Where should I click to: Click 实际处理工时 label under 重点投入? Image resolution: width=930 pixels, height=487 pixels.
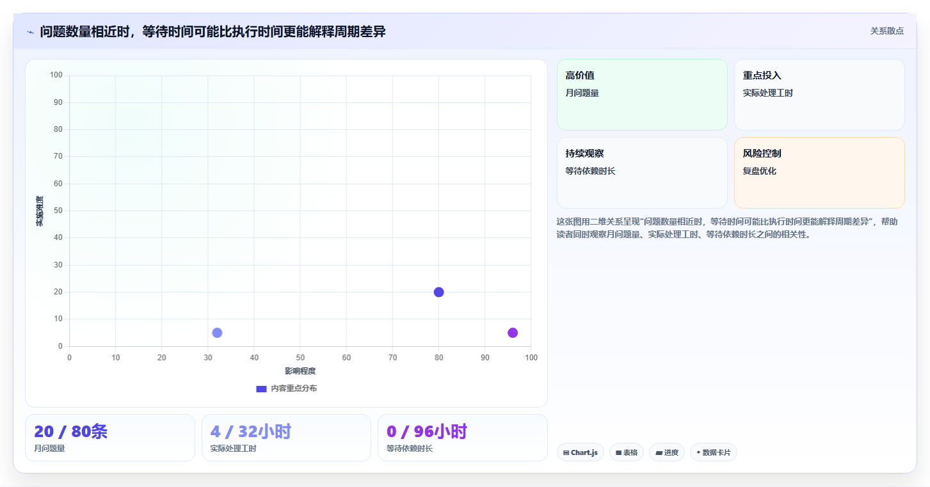click(768, 93)
